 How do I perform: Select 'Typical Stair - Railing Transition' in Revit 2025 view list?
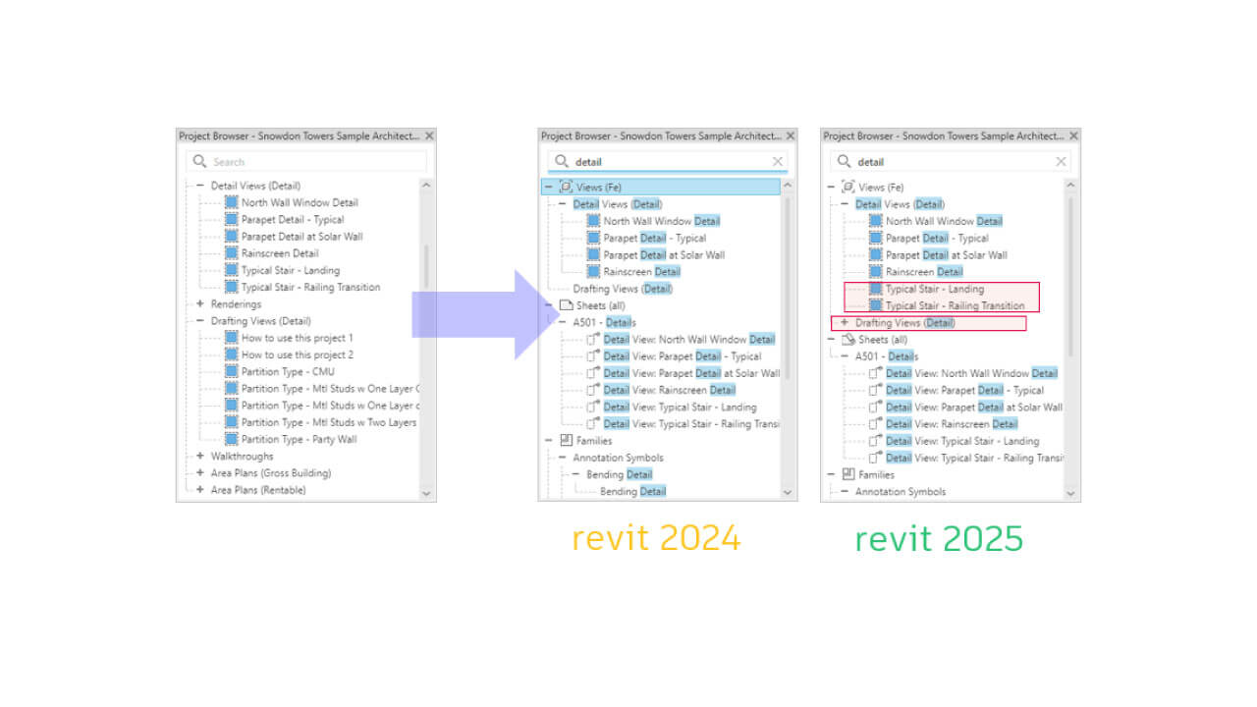click(x=956, y=305)
